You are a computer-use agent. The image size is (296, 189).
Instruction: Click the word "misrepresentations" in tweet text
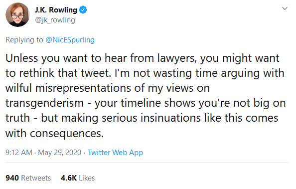point(83,88)
